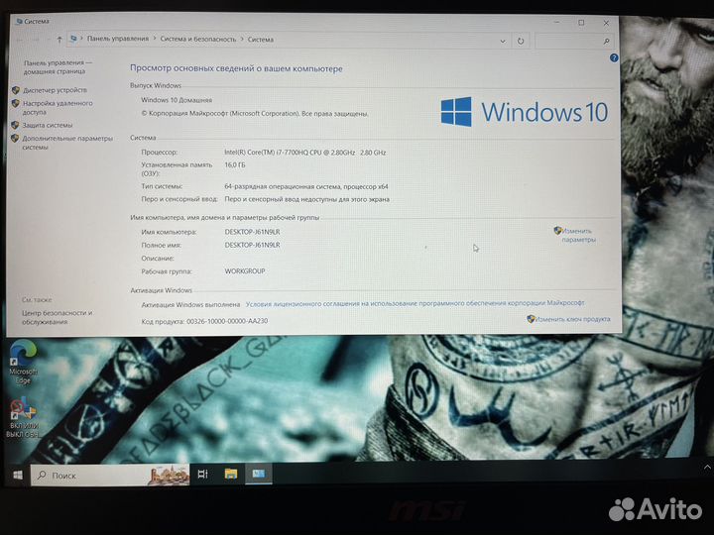Select the System window taskbar icon

pos(257,476)
